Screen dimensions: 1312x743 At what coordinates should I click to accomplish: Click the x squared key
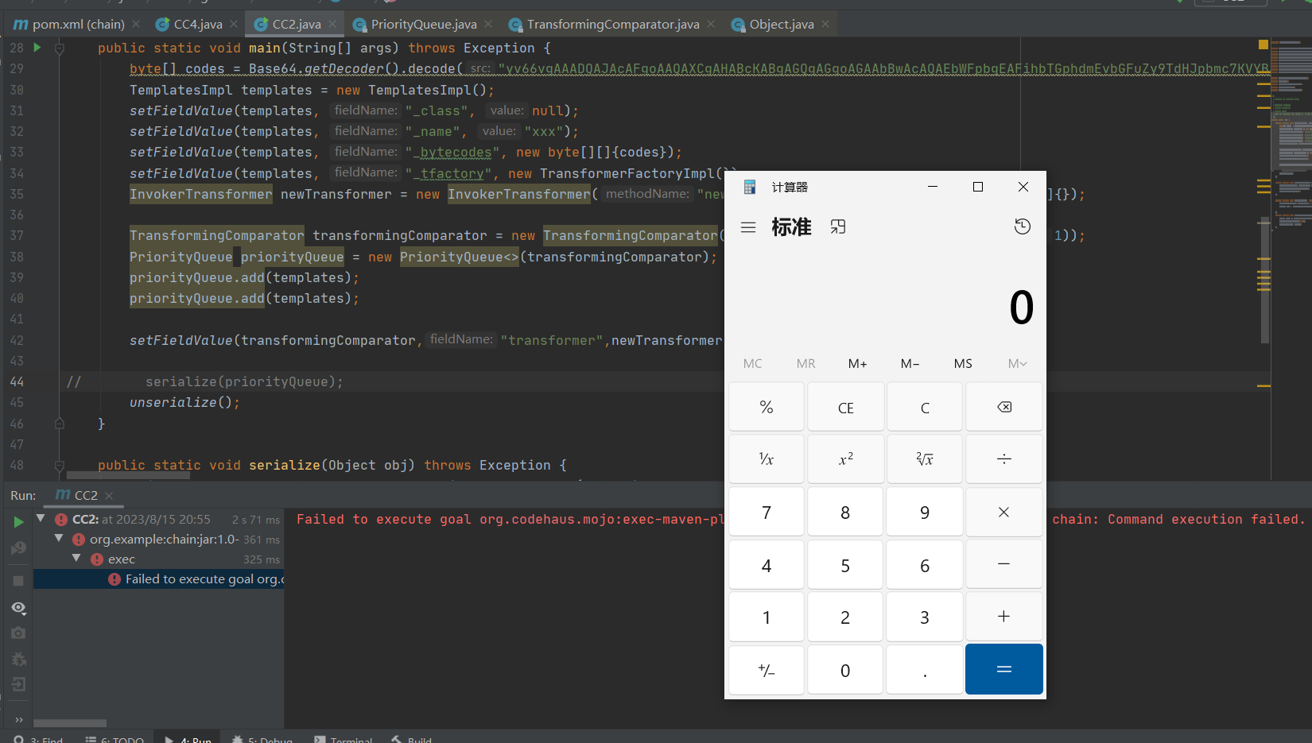(x=845, y=459)
